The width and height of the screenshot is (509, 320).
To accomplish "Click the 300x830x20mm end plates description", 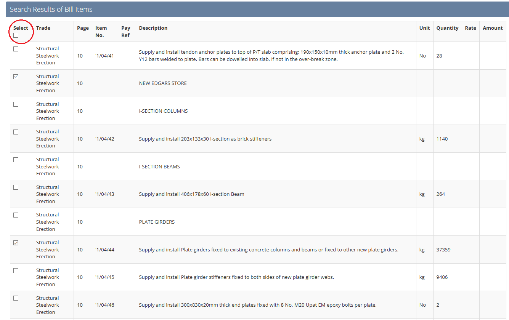I will [258, 305].
